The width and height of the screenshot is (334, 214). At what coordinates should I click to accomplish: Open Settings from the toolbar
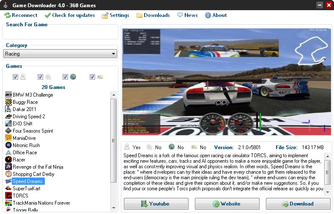(115, 15)
